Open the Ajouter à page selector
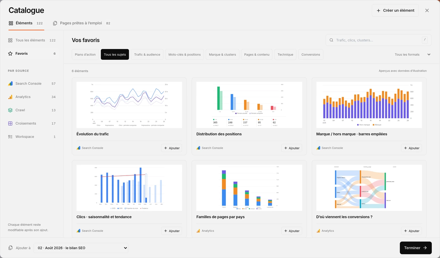440x258 pixels. tap(81, 248)
